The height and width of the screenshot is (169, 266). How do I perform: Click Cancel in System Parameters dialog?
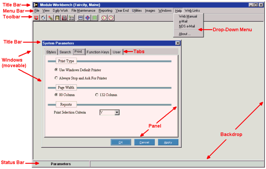click(144, 142)
